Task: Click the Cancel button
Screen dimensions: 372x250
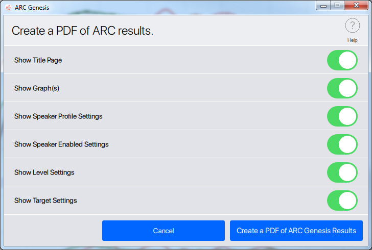Action: (164, 231)
